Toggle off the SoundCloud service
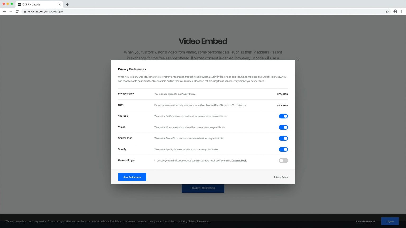 pos(283,138)
